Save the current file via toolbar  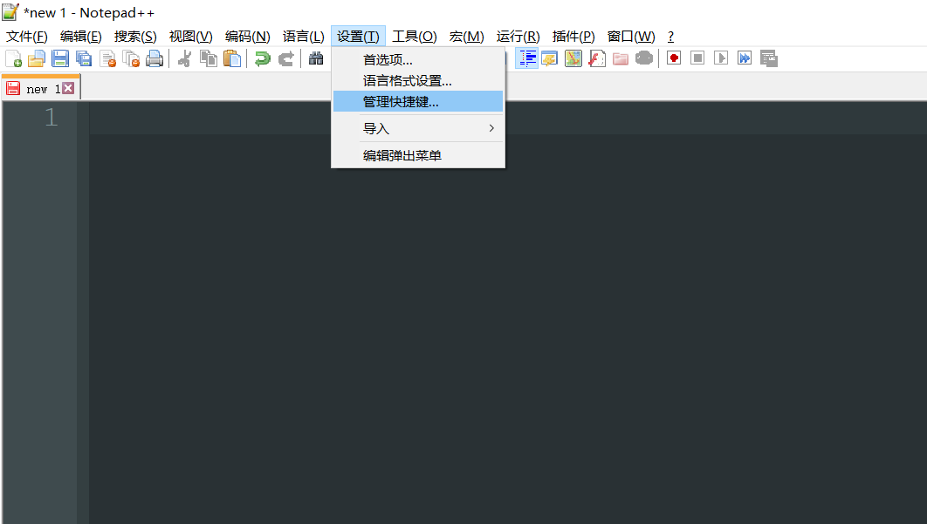(x=60, y=58)
